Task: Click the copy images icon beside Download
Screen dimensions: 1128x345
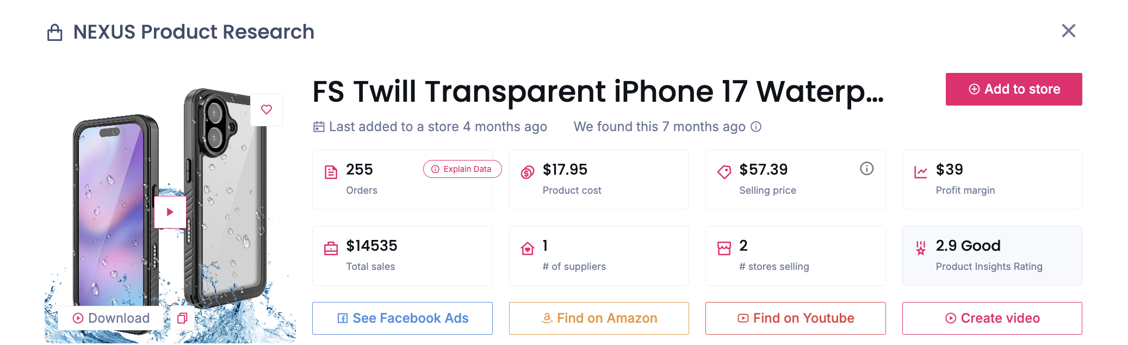Action: 182,318
